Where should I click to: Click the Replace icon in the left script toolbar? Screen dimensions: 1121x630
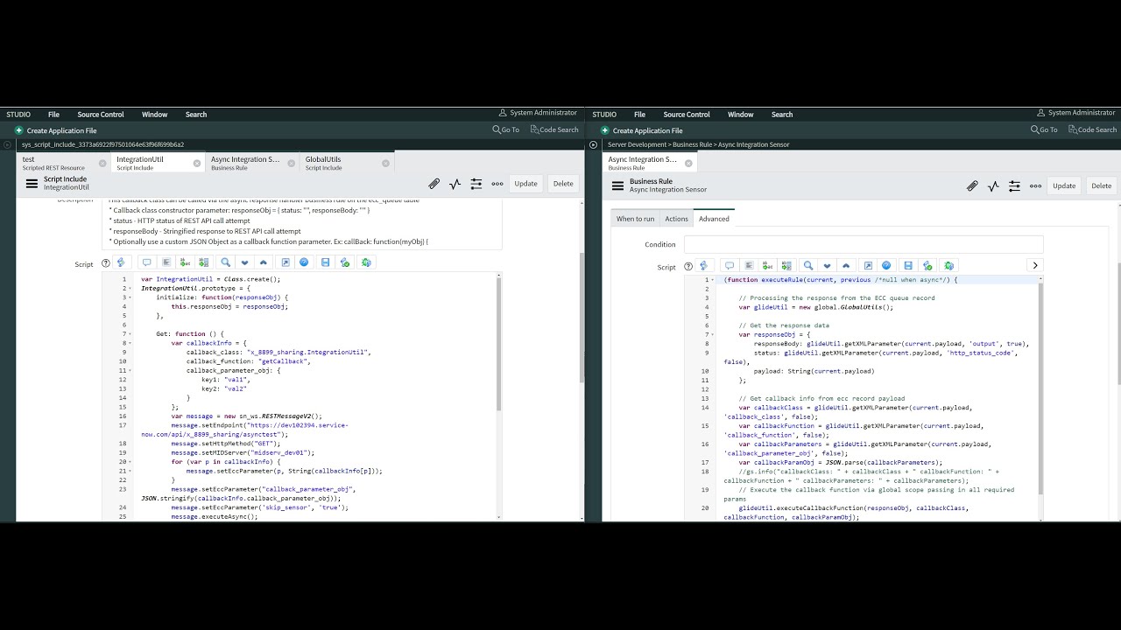click(x=183, y=262)
